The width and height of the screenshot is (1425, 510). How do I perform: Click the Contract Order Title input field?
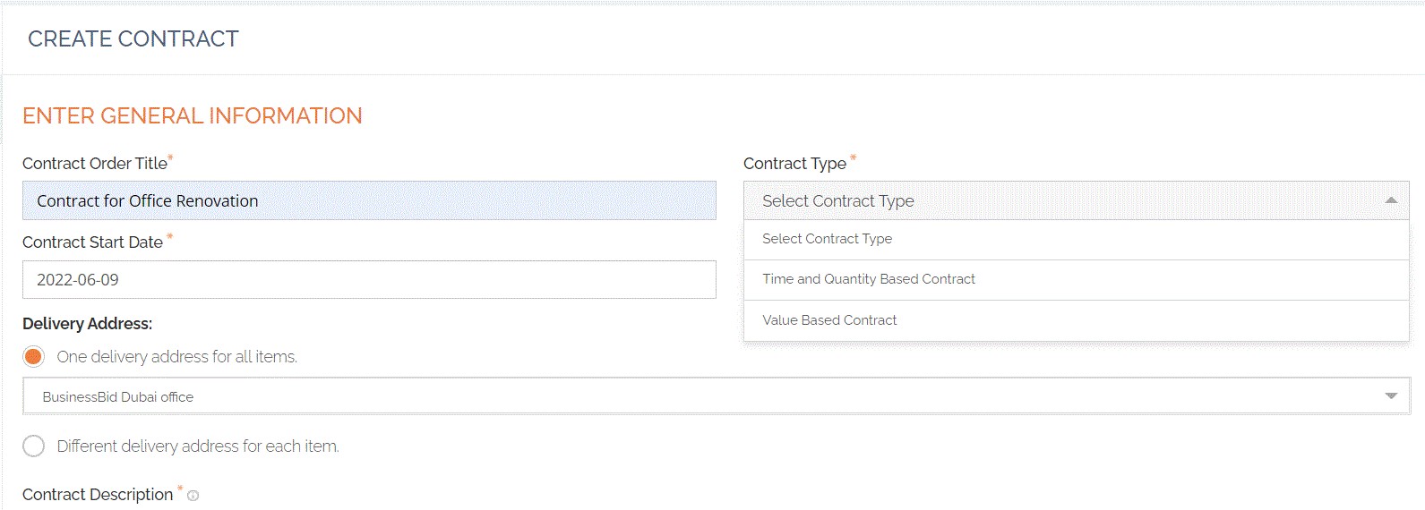click(x=369, y=200)
